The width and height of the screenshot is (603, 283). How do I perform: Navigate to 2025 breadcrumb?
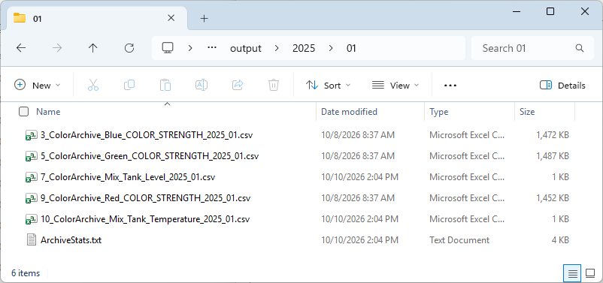tap(304, 48)
